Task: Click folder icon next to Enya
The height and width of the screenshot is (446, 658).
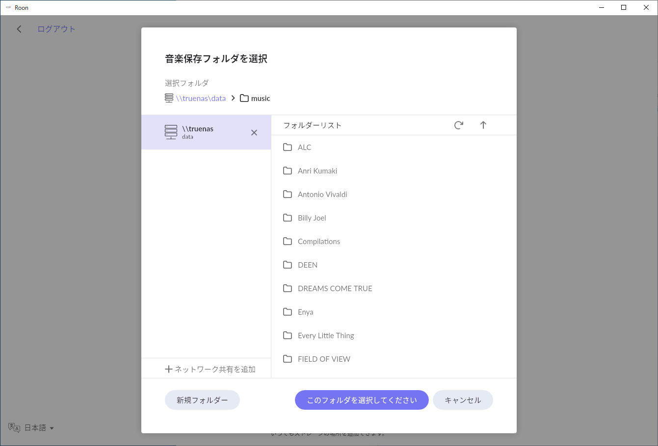Action: pos(288,312)
